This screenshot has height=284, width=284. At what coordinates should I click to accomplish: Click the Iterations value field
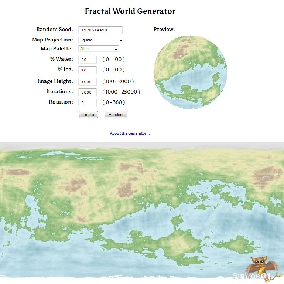click(x=88, y=92)
